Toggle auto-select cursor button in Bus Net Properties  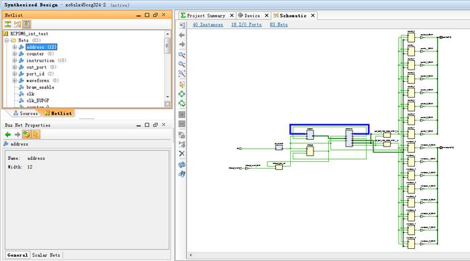coord(36,135)
